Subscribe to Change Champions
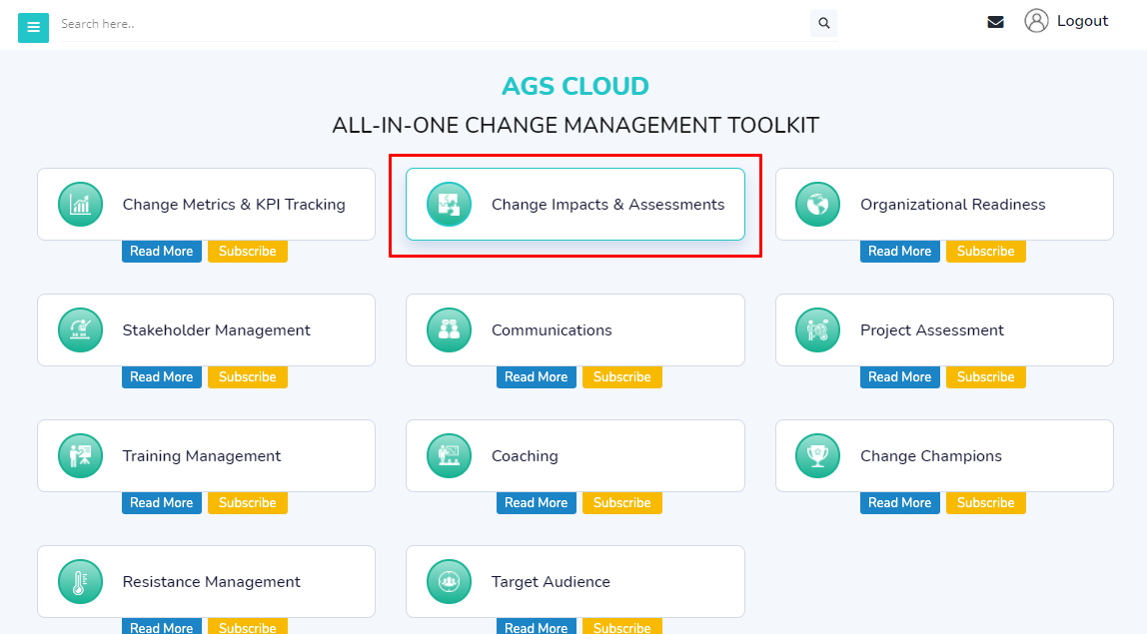The height and width of the screenshot is (634, 1147). coord(985,502)
